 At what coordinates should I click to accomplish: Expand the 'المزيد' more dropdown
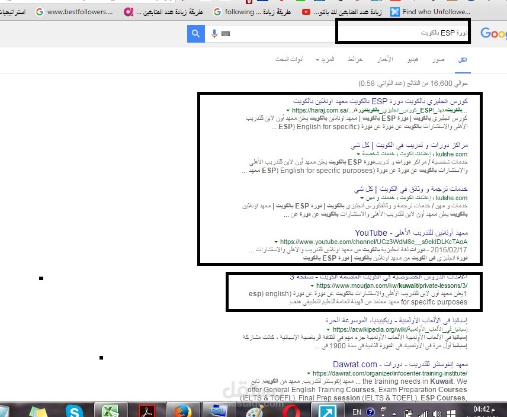[x=325, y=59]
